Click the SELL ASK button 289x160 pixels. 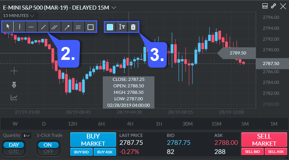click(x=276, y=152)
